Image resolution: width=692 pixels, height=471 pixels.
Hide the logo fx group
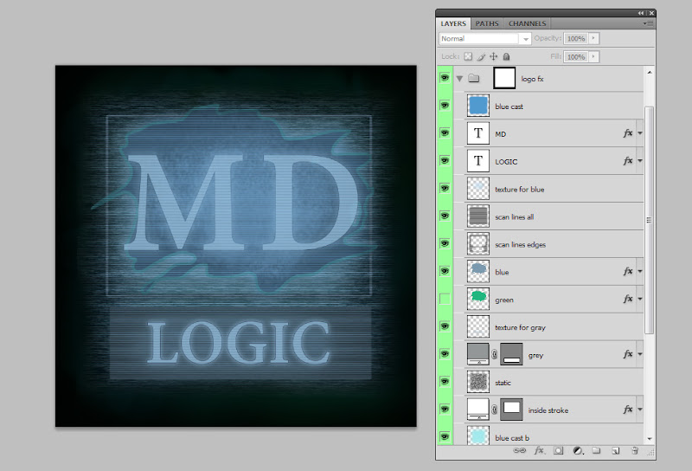click(445, 78)
